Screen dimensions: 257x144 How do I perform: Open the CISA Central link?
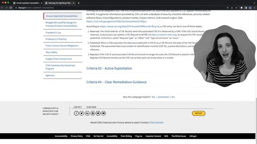click(156, 122)
